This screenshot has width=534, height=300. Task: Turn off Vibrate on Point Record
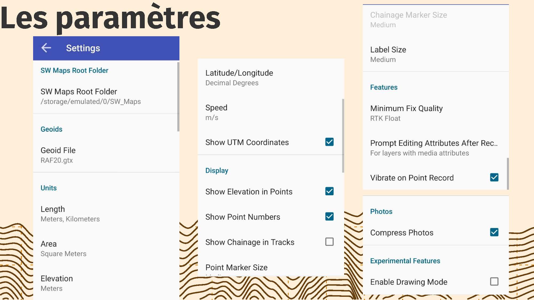point(494,177)
